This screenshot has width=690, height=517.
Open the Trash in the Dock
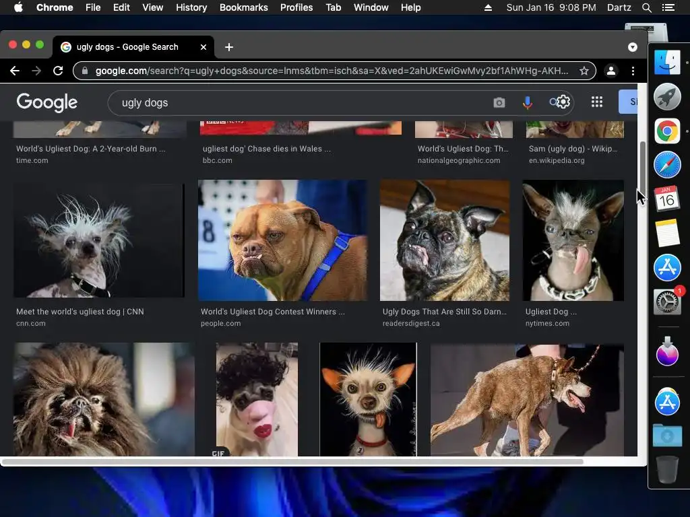tap(667, 469)
